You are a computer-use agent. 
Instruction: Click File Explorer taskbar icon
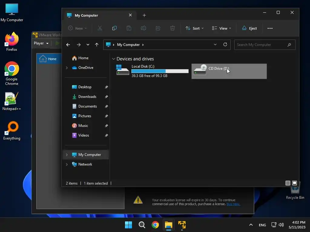point(168,225)
